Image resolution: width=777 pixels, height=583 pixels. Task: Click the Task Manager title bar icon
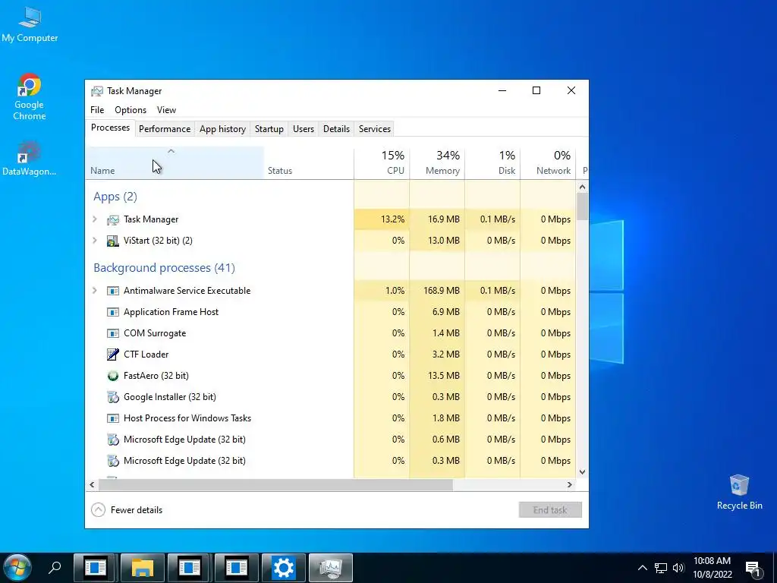coord(97,91)
